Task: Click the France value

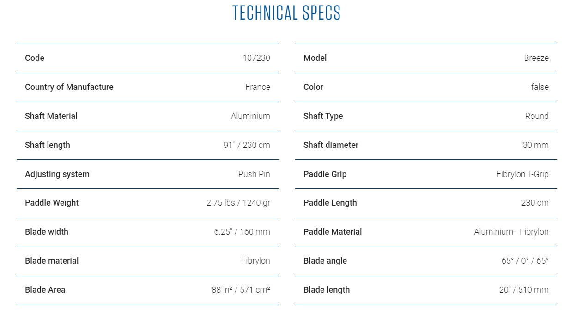Action: coord(258,87)
